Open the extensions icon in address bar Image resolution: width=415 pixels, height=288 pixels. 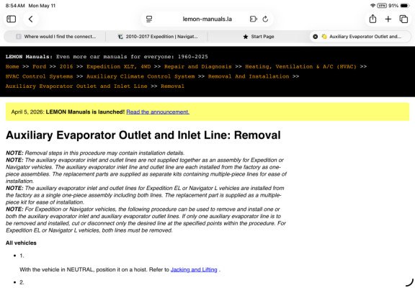tap(254, 19)
